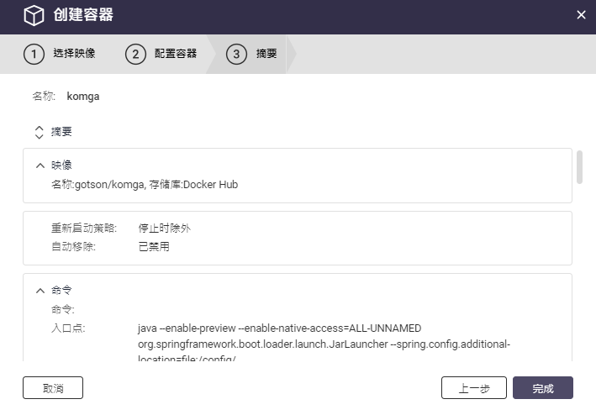596x415 pixels.
Task: Click the restart policy value 停止时除外
Action: pyautogui.click(x=164, y=229)
